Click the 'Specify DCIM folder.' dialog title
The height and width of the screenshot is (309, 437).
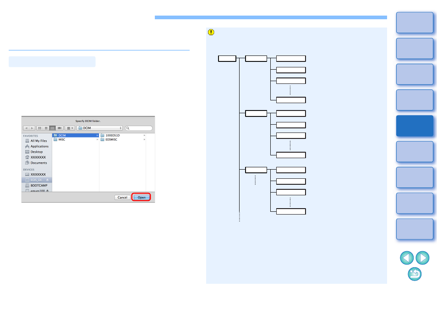88,121
